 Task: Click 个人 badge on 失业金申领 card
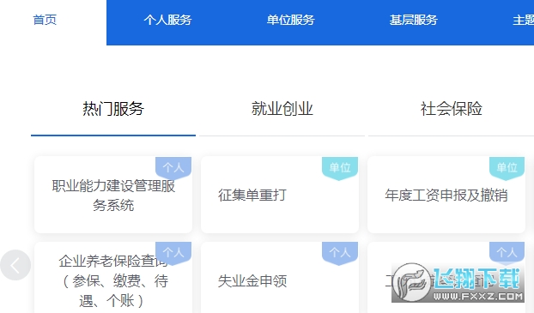click(340, 253)
